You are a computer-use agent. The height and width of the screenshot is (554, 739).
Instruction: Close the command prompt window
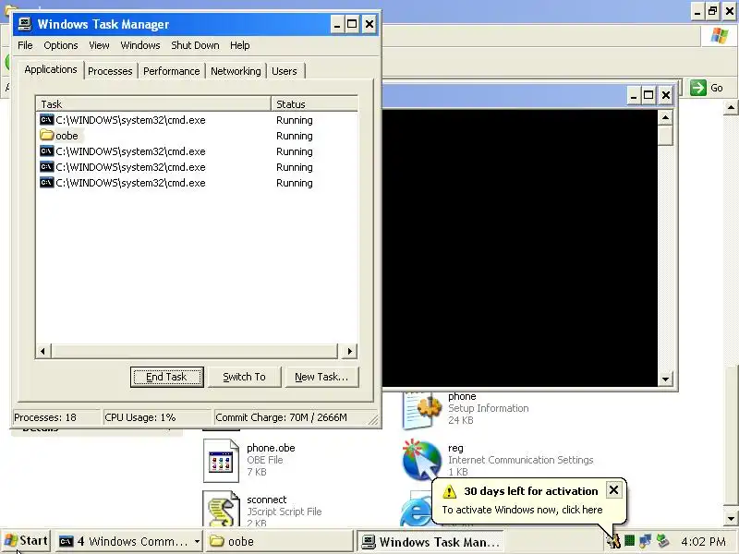coord(665,96)
